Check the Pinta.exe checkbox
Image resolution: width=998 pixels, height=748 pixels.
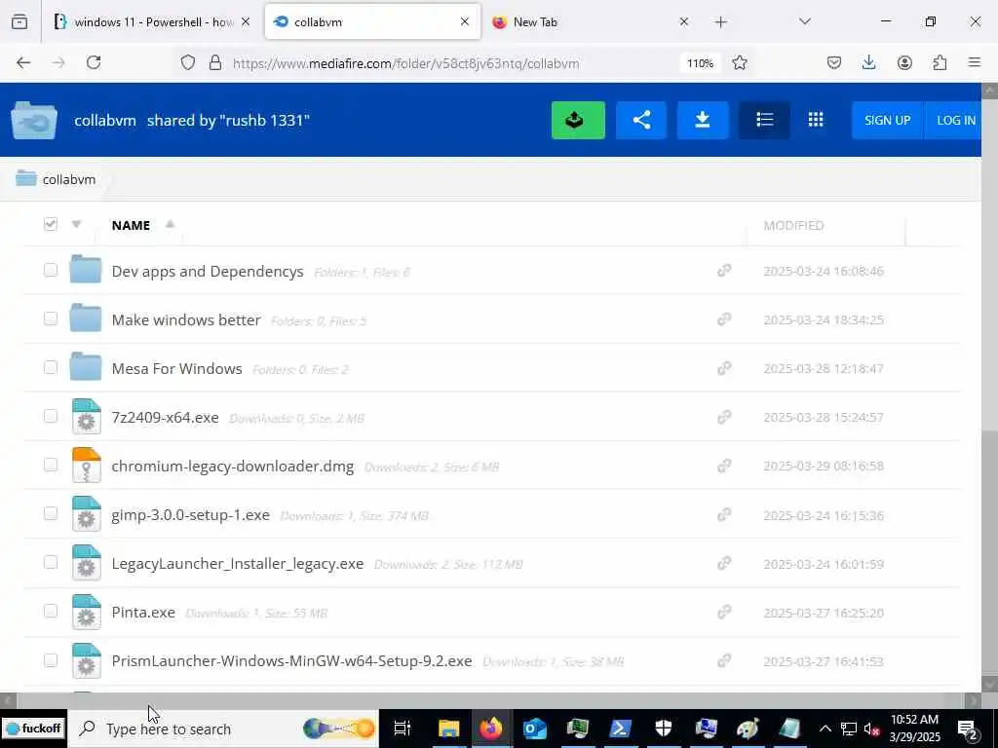[x=51, y=611]
